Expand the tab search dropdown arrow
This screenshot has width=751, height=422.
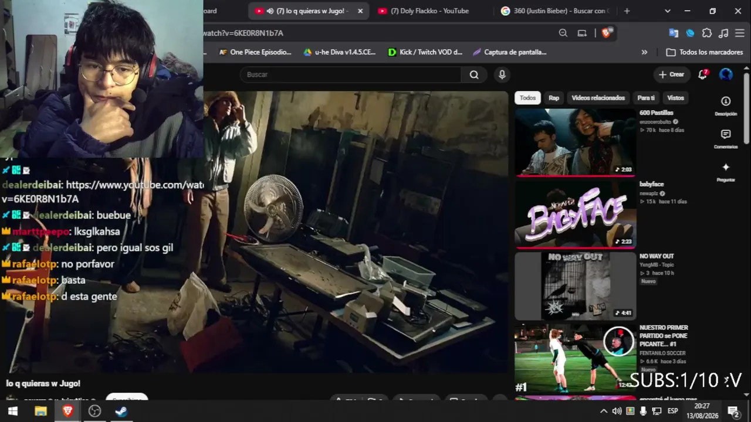[x=668, y=11]
